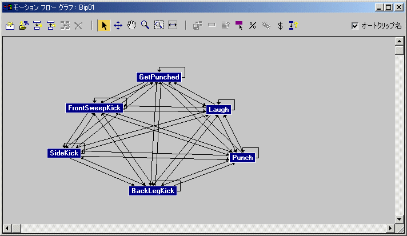Image resolution: width=407 pixels, height=236 pixels.
Task: Click the Synthesize Motion Flow Graph icon
Action: 65,25
